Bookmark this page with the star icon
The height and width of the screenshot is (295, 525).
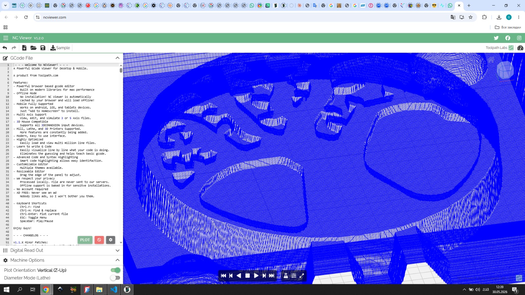[471, 17]
